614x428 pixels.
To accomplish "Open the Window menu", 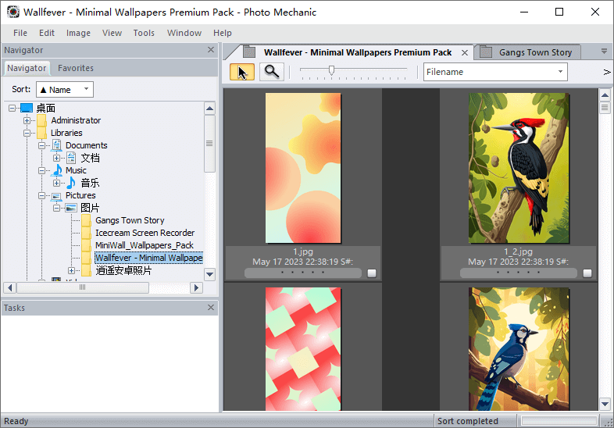I will click(x=184, y=33).
